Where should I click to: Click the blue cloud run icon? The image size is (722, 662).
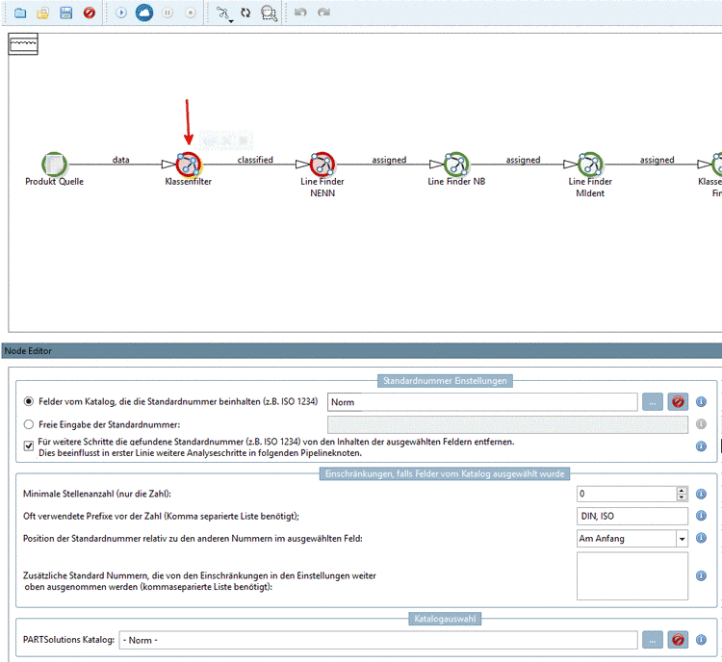pyautogui.click(x=144, y=13)
